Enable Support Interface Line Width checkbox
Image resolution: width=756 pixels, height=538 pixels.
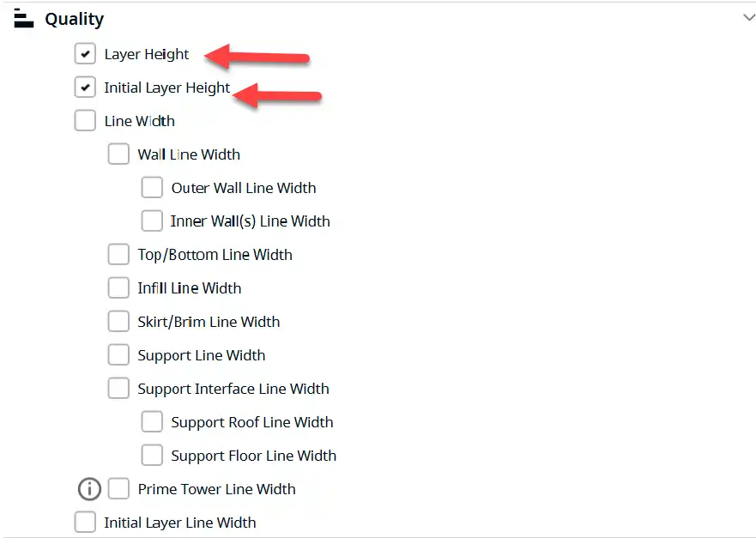pyautogui.click(x=118, y=388)
